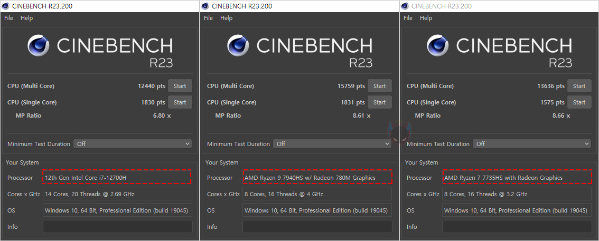
Task: Open File menu in the i7-12700H window
Action: (8, 18)
